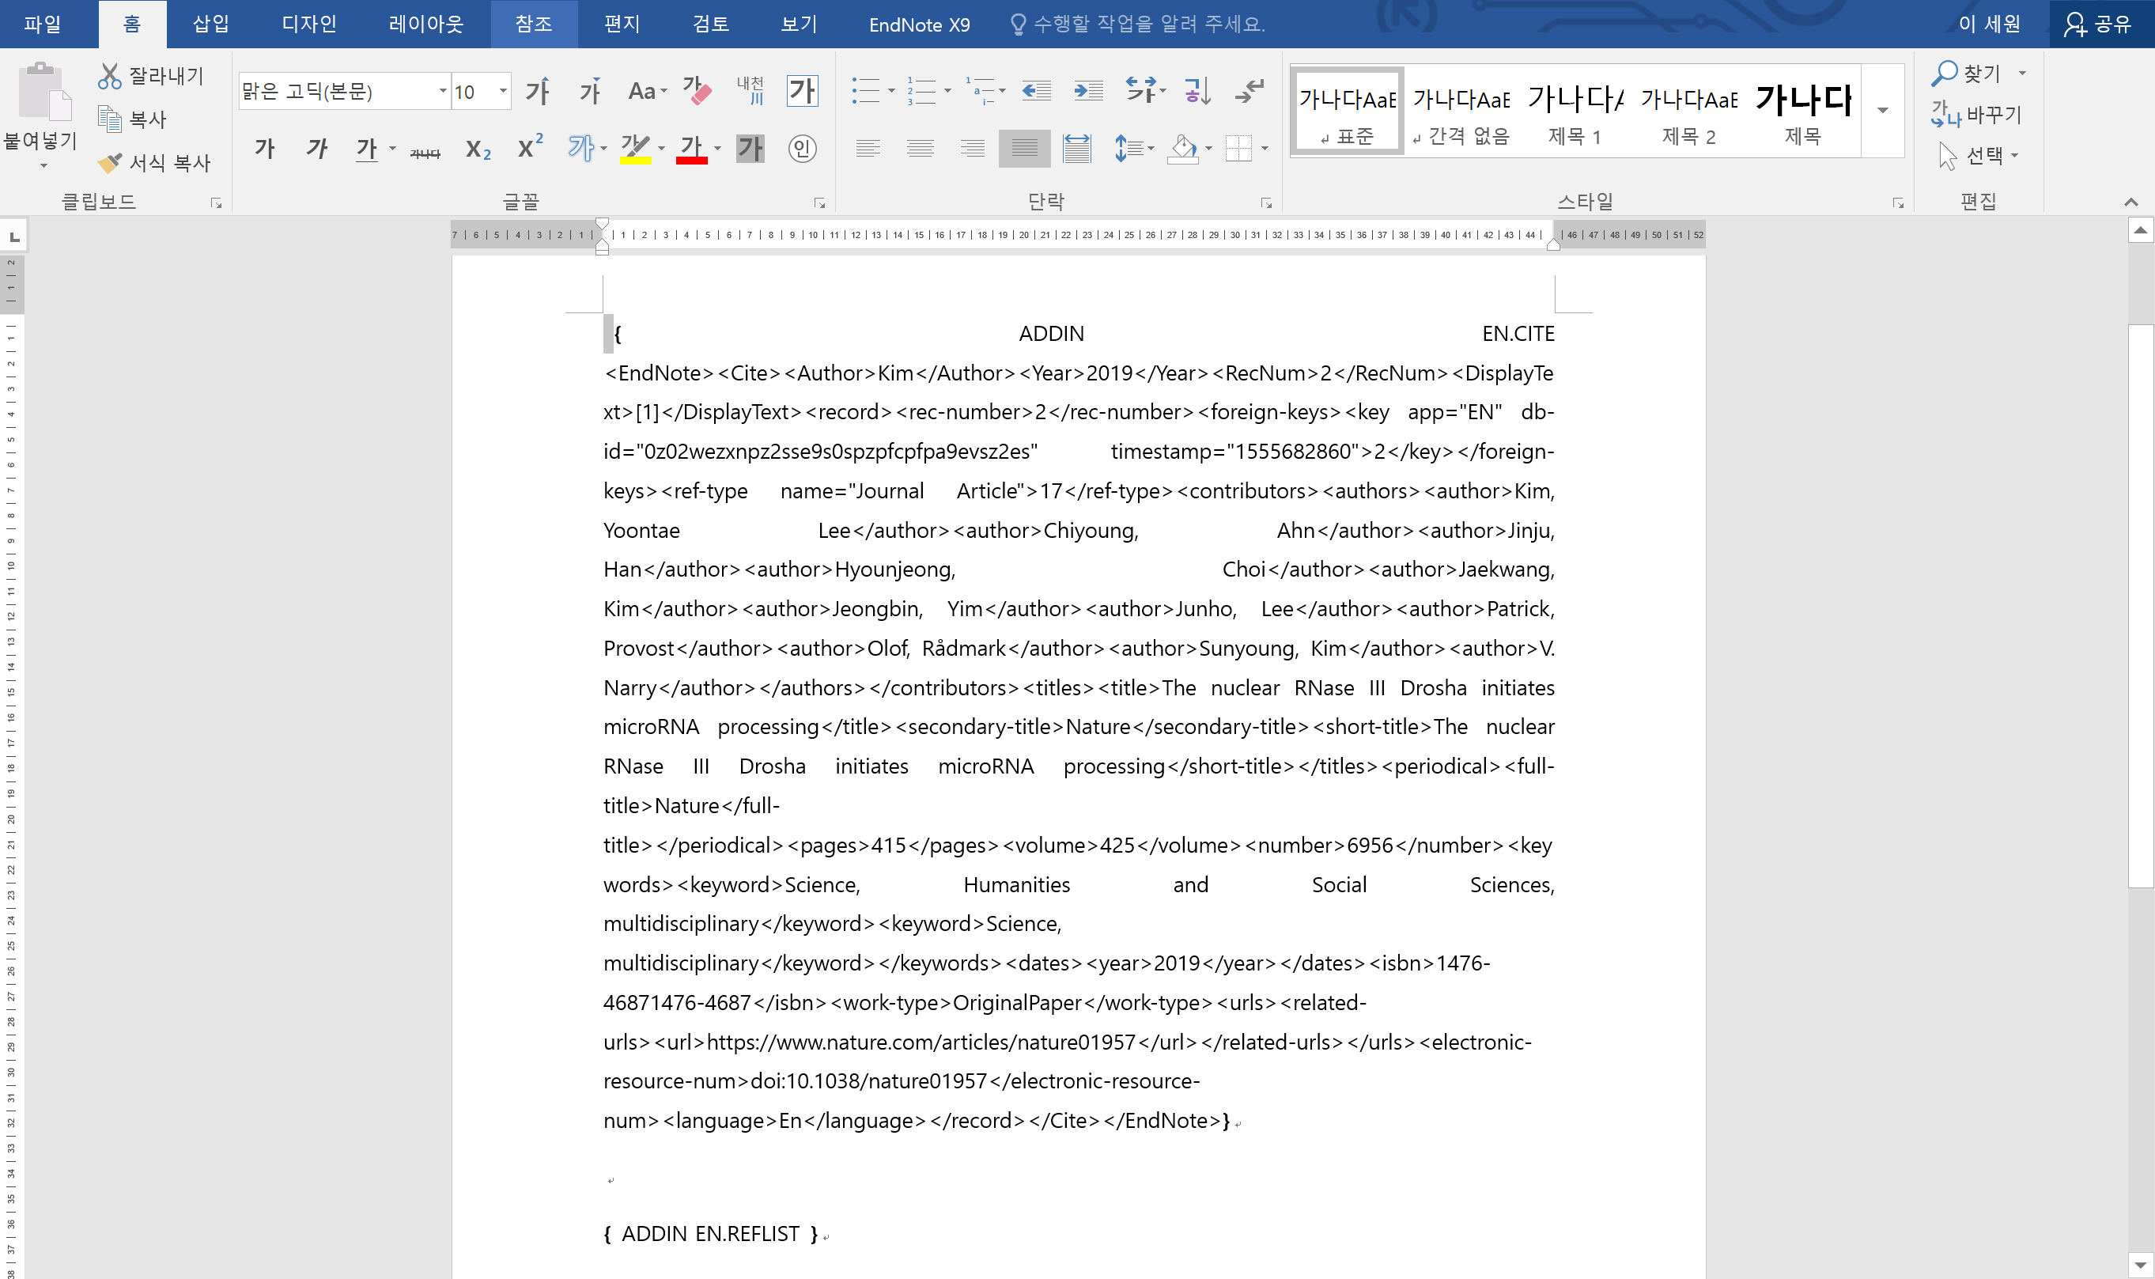
Task: Click the phonetic guide 내천 icon
Action: [750, 90]
